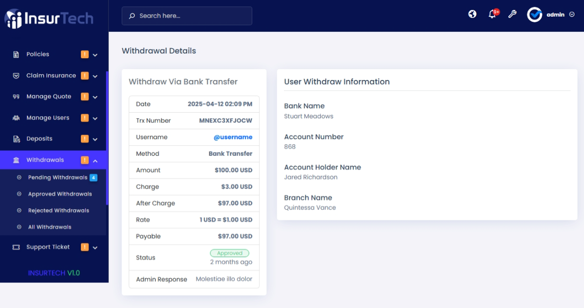Image resolution: width=584 pixels, height=308 pixels.
Task: Click the bullet icon beside Approved Withdrawals
Action: (x=19, y=194)
